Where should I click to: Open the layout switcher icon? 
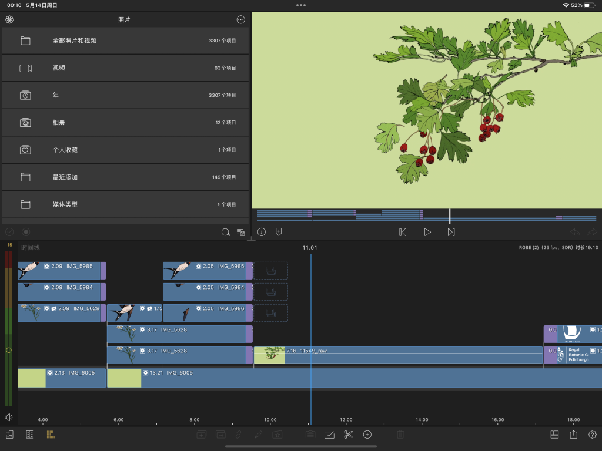pos(554,435)
